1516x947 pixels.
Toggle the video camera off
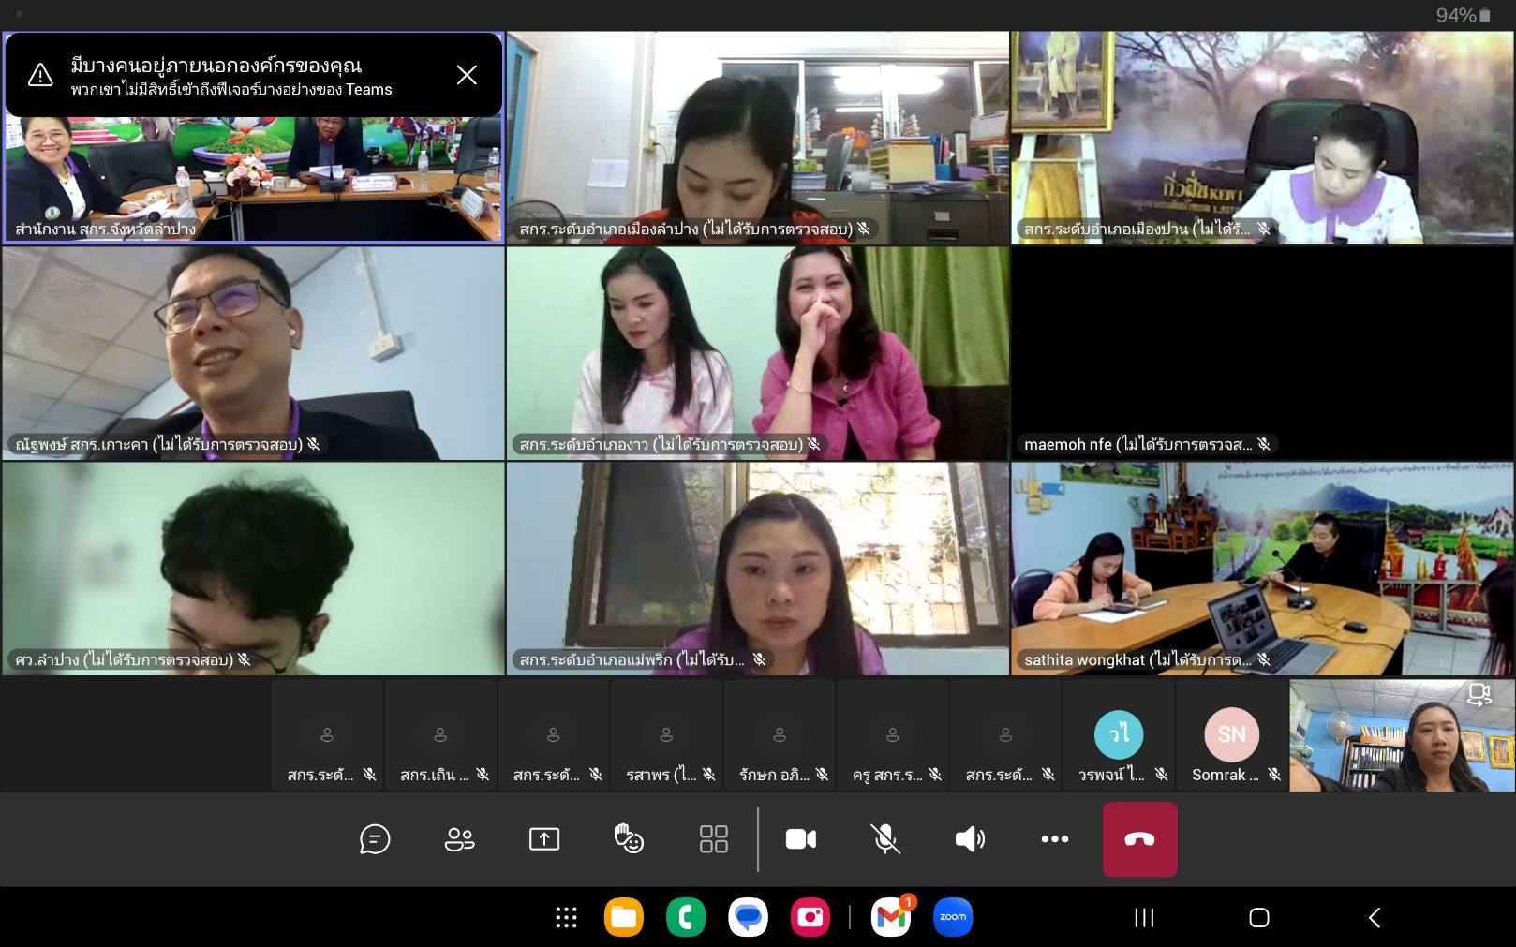[800, 839]
